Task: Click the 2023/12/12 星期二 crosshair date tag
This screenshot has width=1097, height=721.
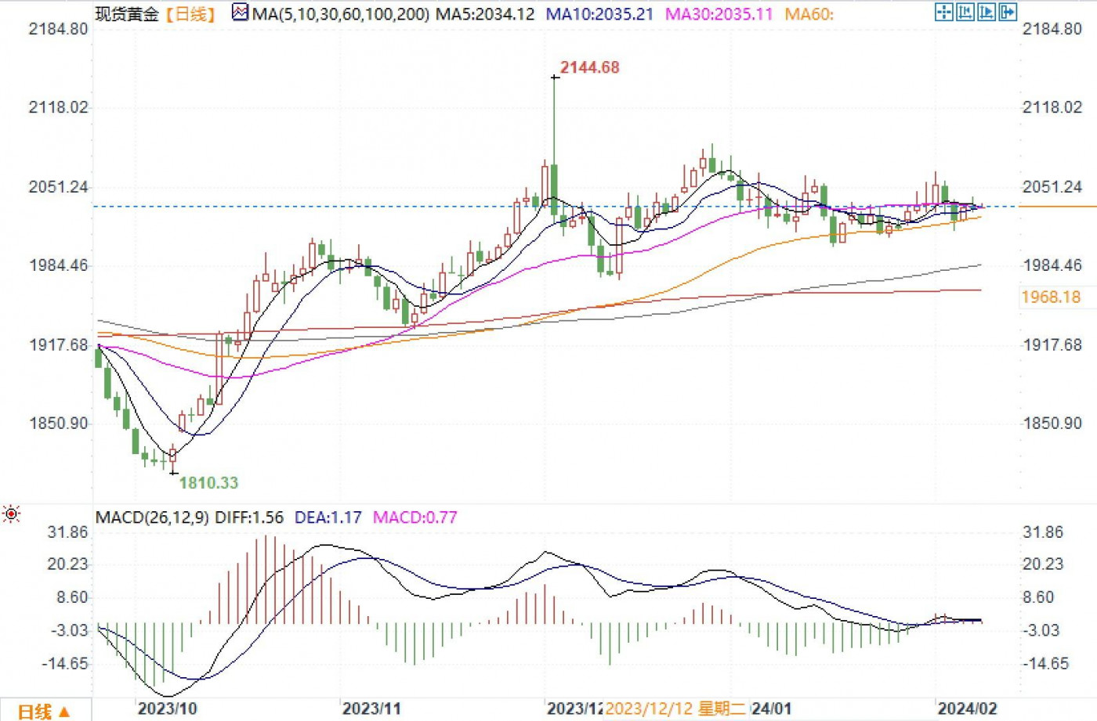Action: click(x=676, y=709)
